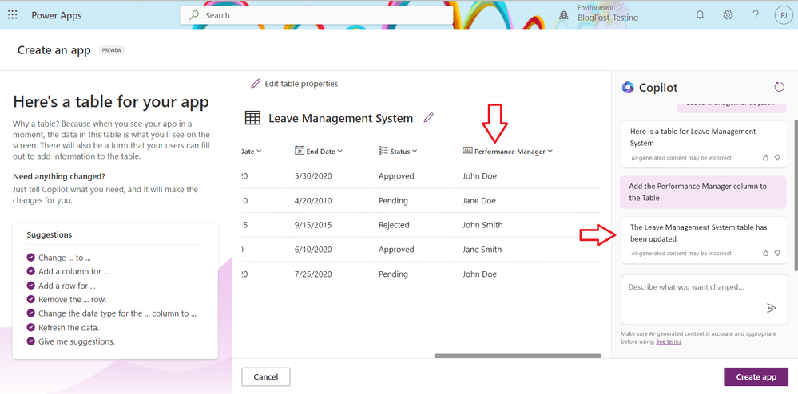The width and height of the screenshot is (798, 394).
Task: Click the Leave Management System table title
Action: [x=340, y=119]
